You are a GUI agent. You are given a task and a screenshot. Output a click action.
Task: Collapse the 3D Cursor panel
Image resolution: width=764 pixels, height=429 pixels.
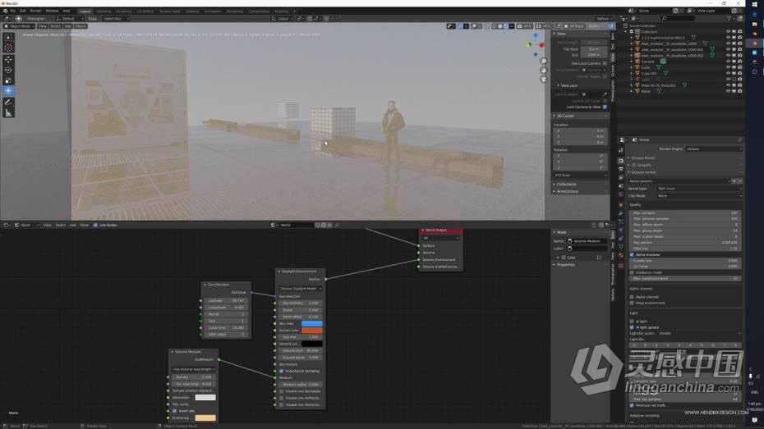pos(555,116)
